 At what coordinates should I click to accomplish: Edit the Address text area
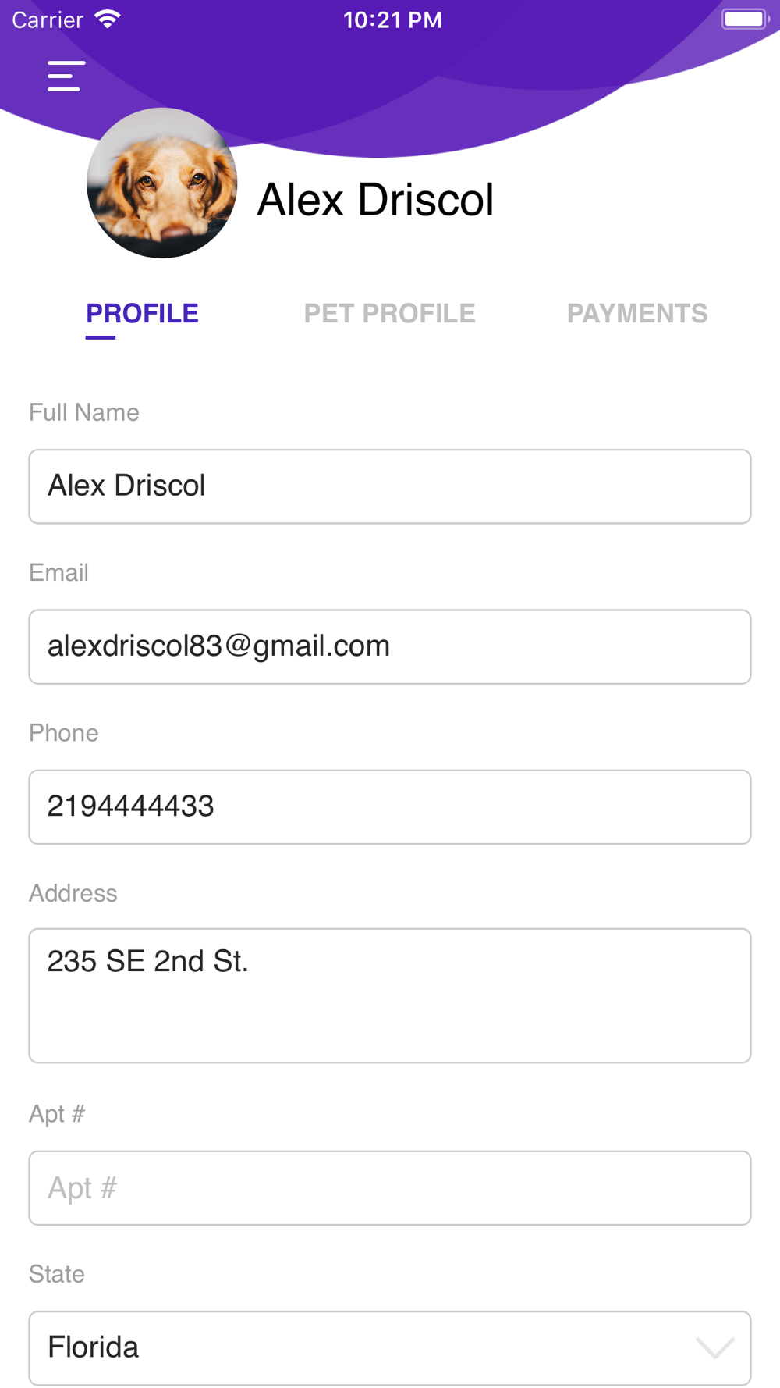[390, 995]
